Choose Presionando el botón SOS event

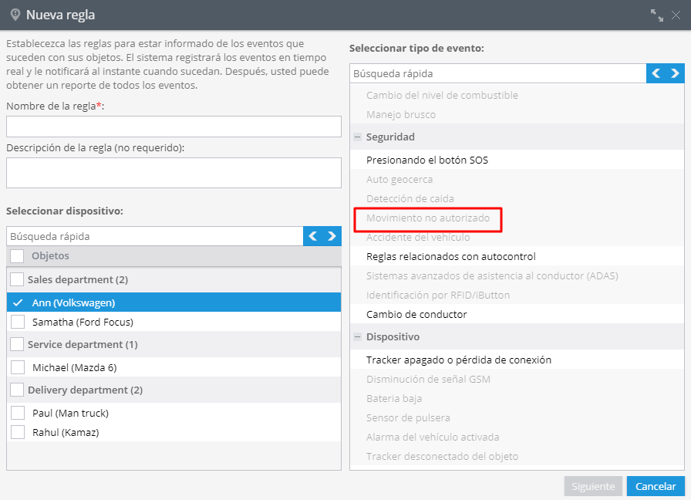tap(426, 160)
